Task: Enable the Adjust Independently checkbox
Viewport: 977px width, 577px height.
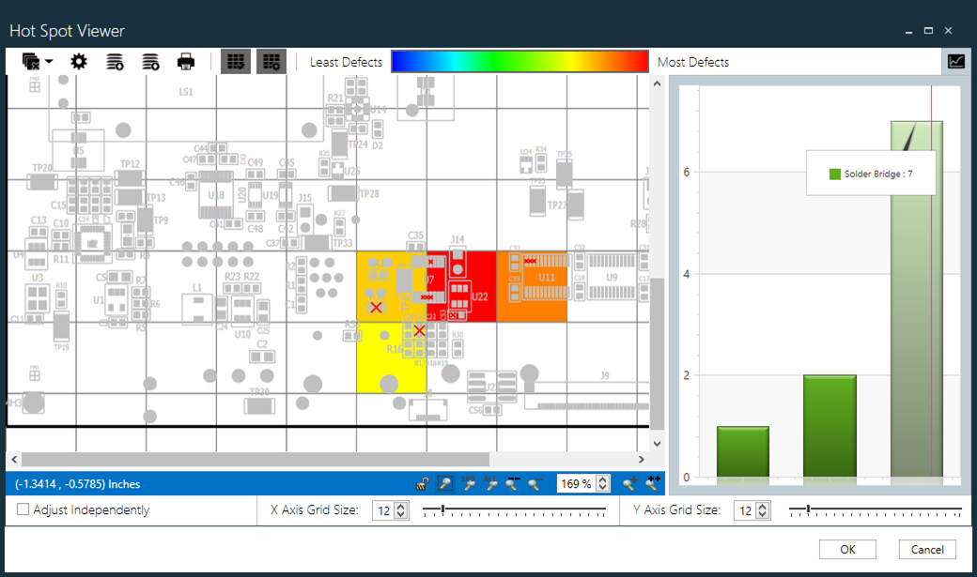Action: [x=23, y=509]
